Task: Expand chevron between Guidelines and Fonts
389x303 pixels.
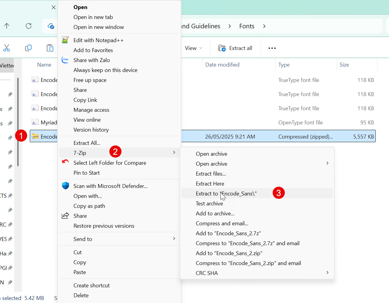Action: (x=230, y=26)
